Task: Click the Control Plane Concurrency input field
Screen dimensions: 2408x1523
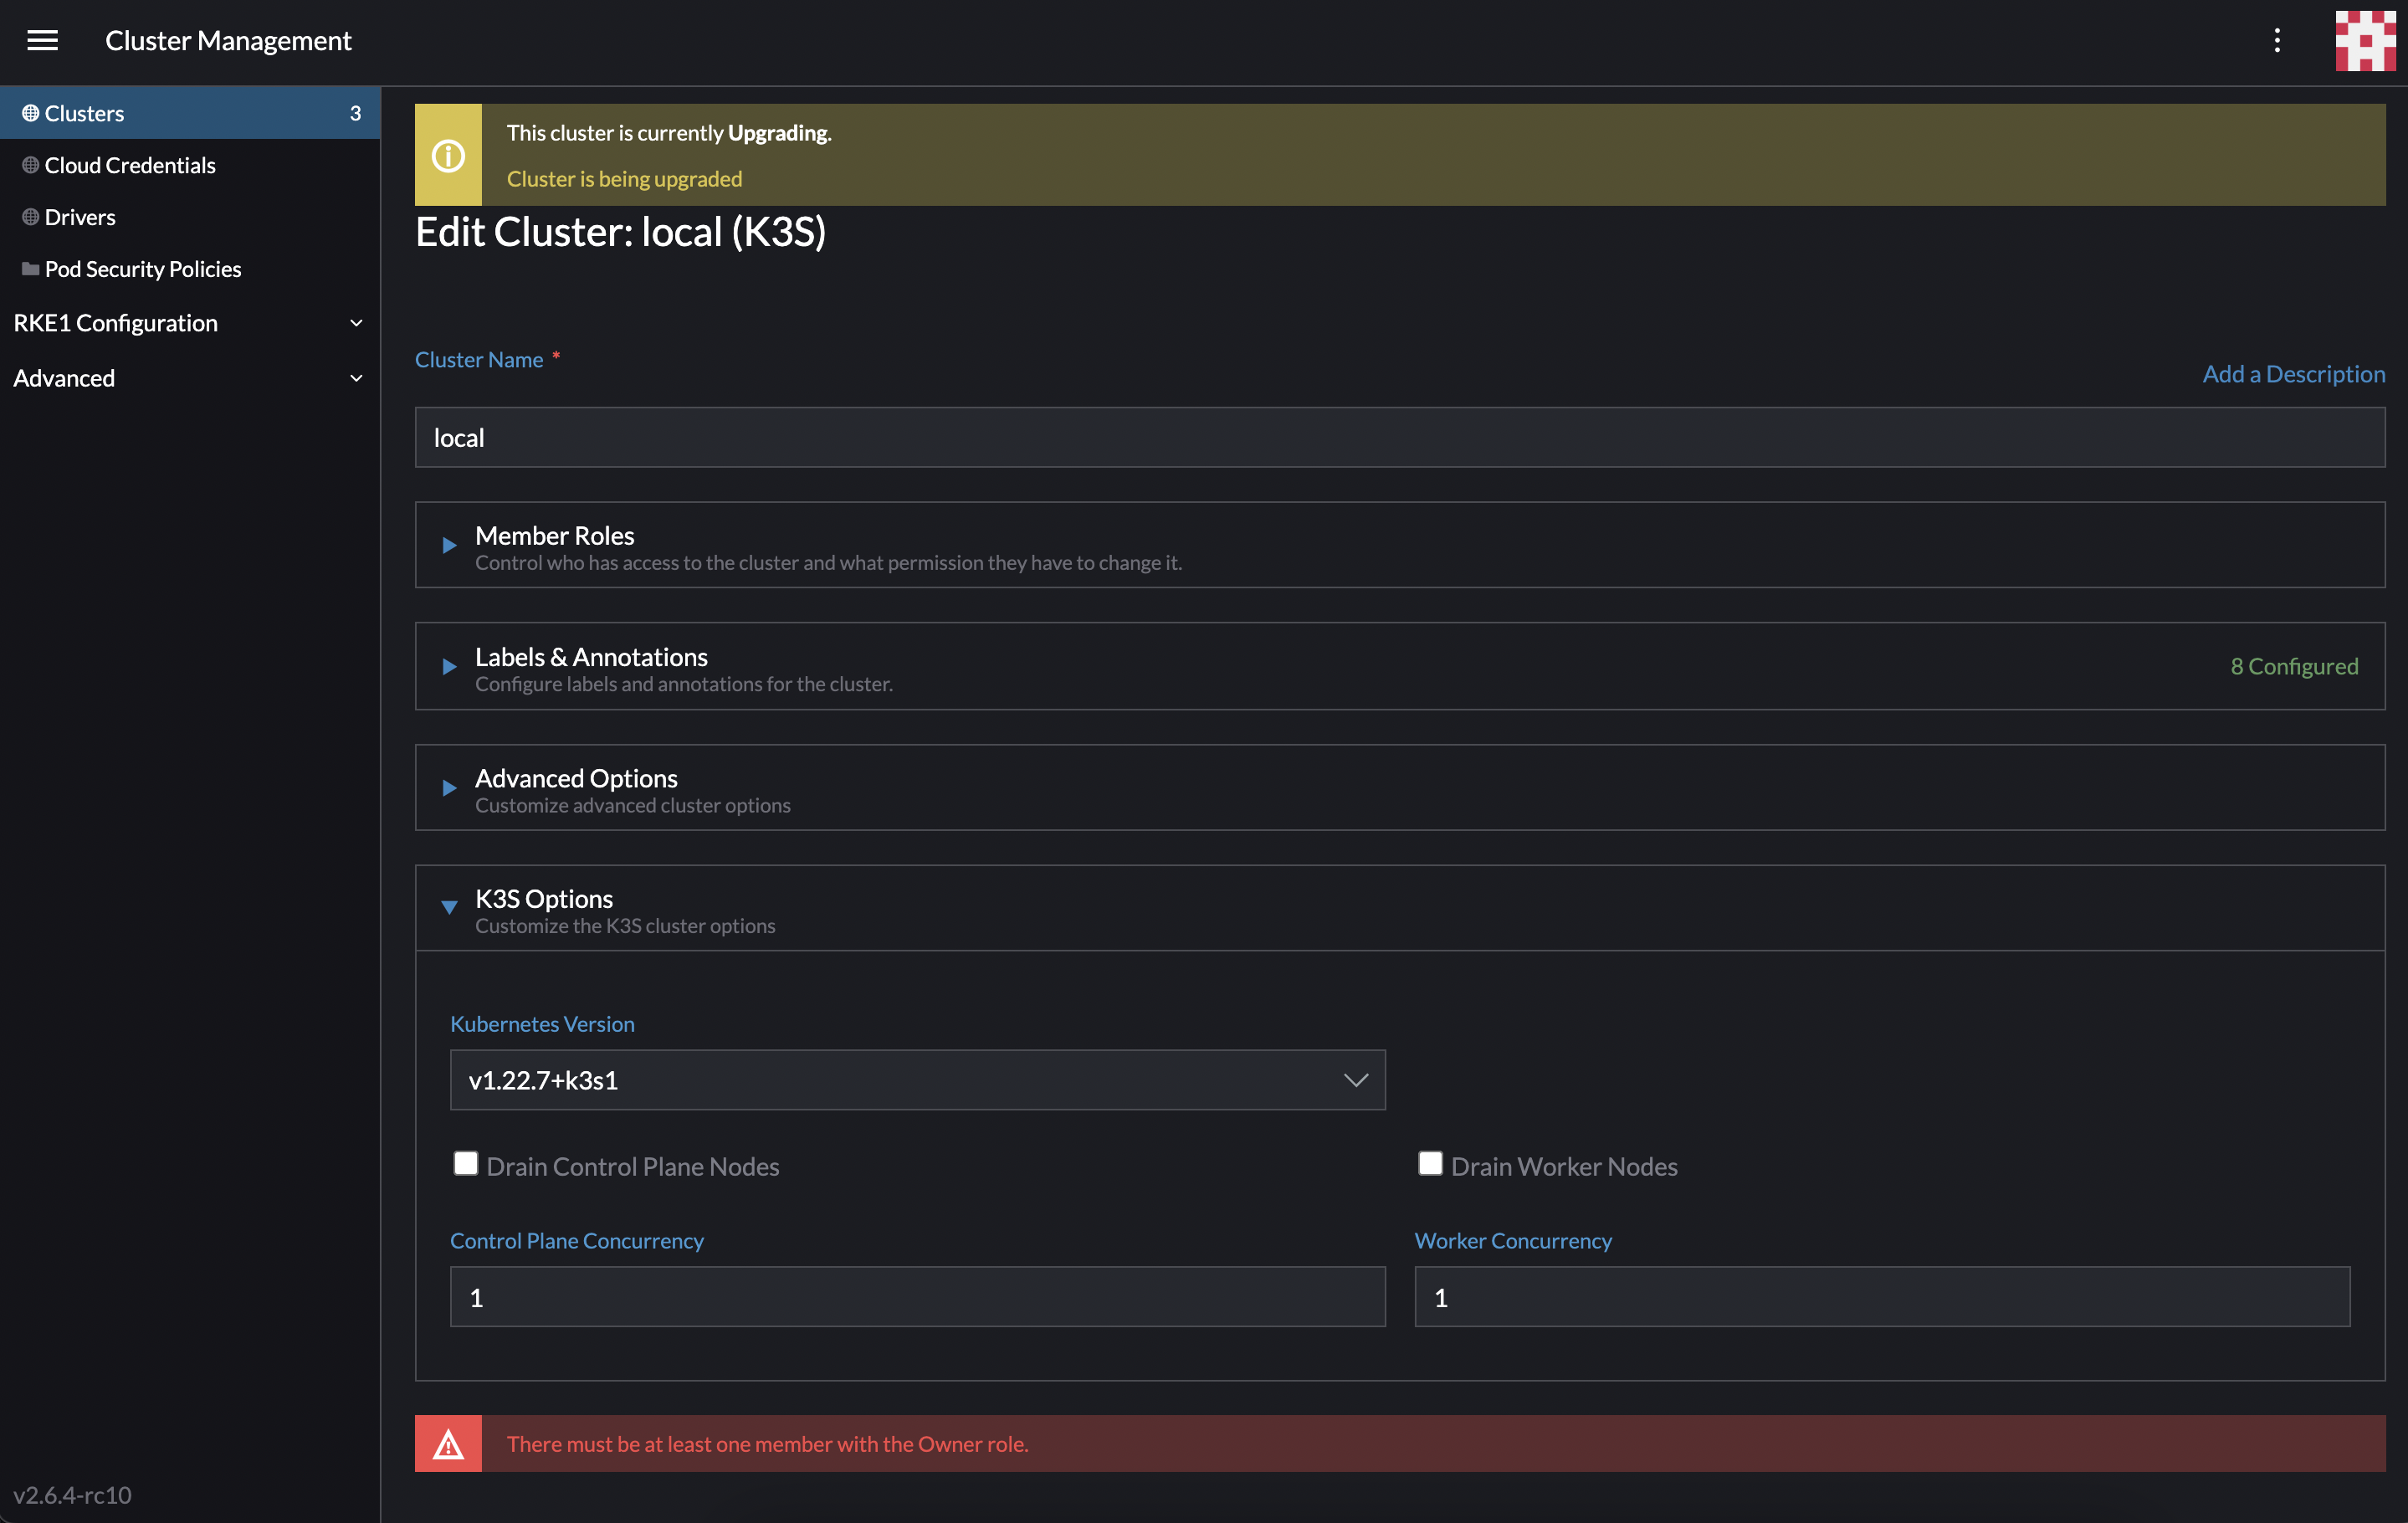Action: pos(917,1296)
